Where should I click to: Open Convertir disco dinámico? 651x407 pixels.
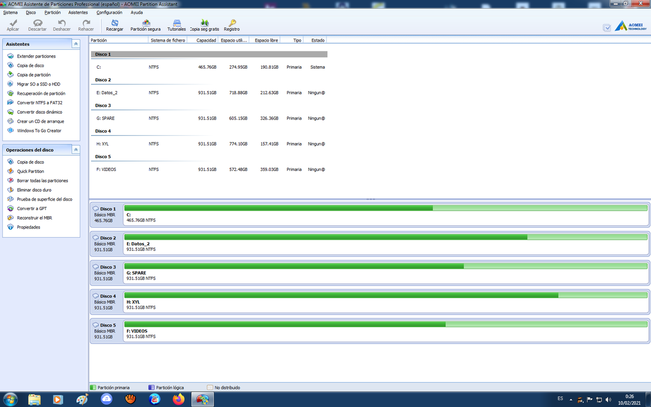[40, 112]
